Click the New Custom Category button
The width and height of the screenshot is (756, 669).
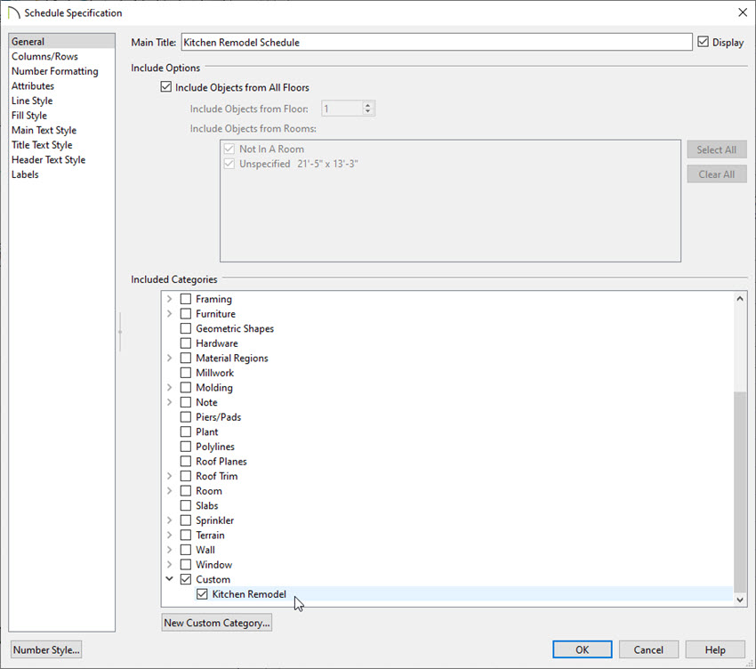216,622
